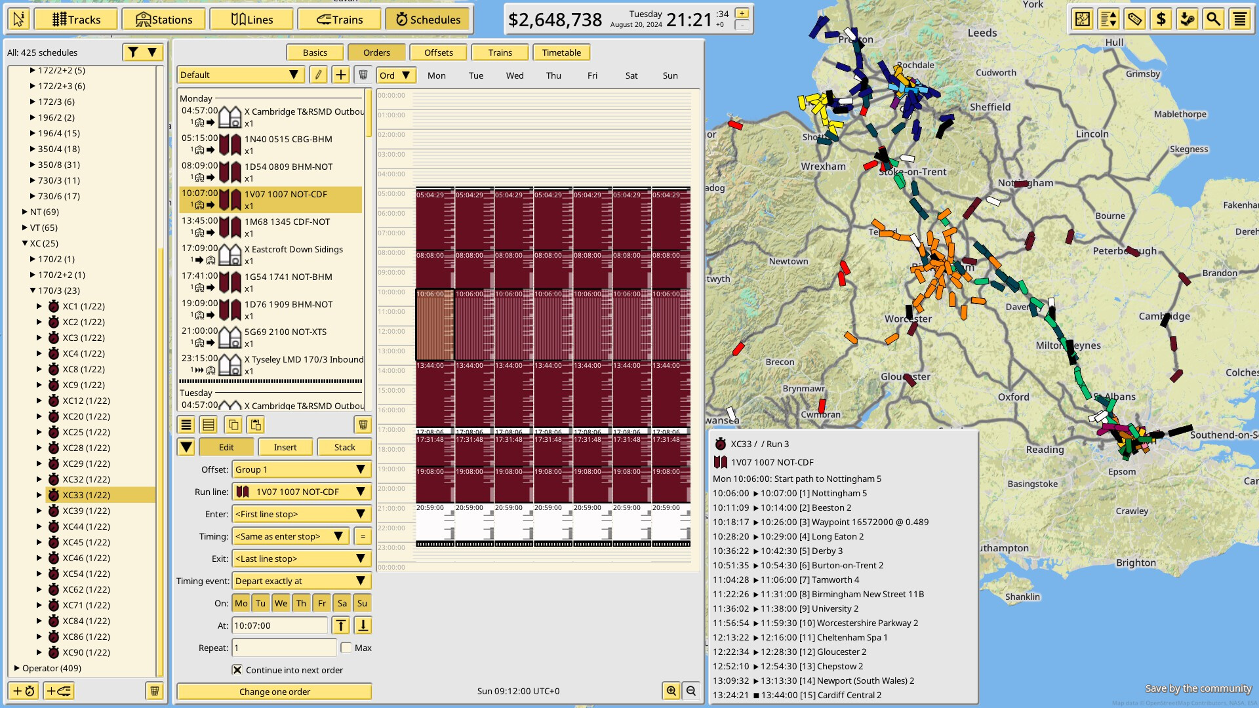1259x708 pixels.
Task: Click the zoom in icon below the timetable grid
Action: pos(671,691)
